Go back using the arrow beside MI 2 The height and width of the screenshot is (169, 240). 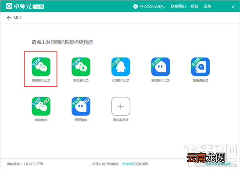(9, 18)
